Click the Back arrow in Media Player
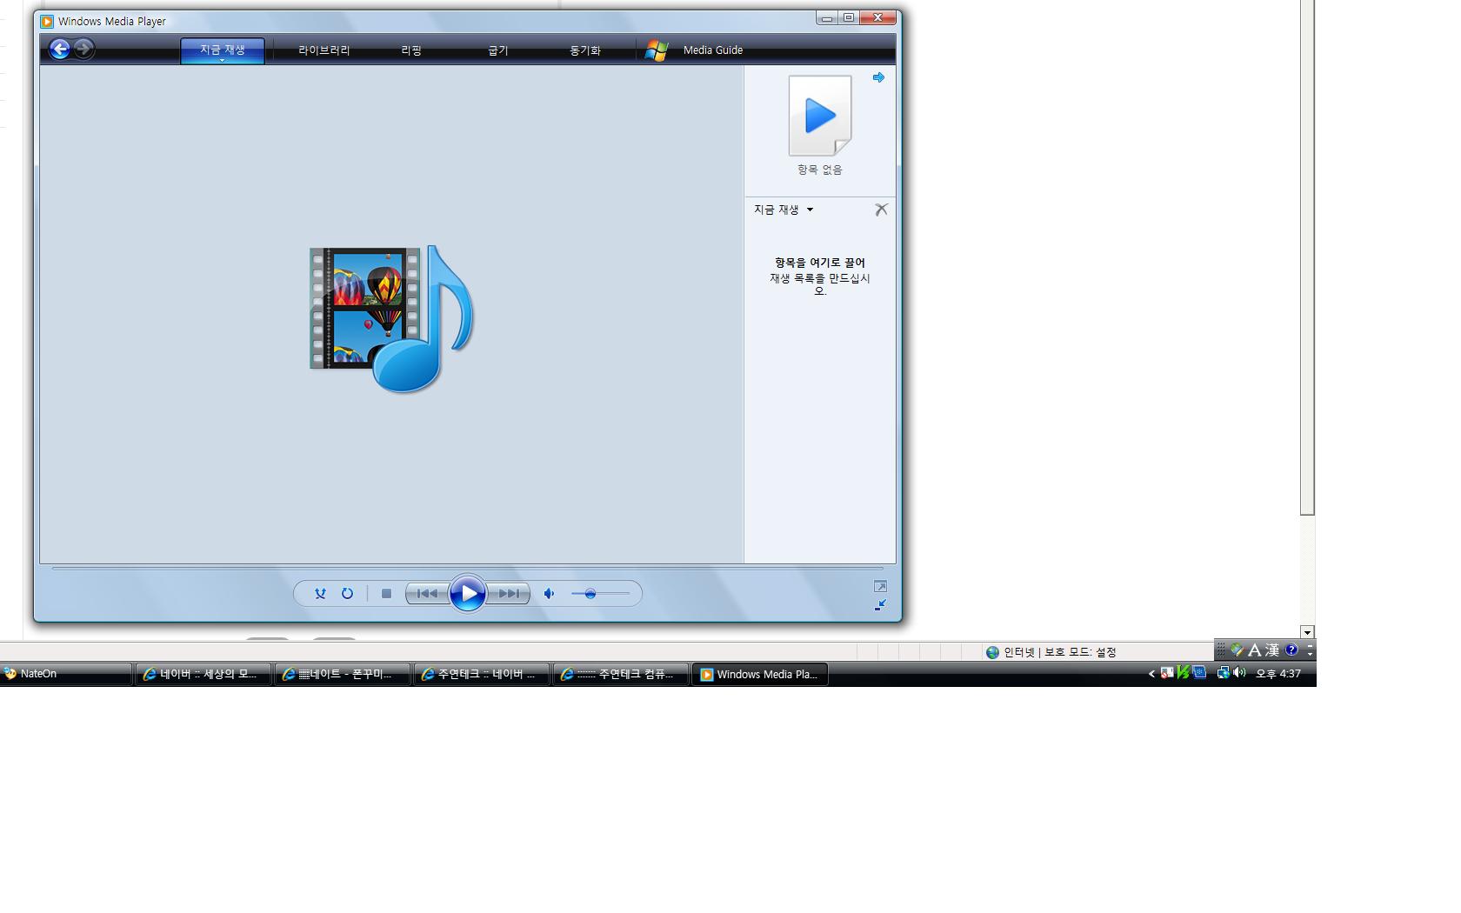The width and height of the screenshot is (1461, 913). 59,50
